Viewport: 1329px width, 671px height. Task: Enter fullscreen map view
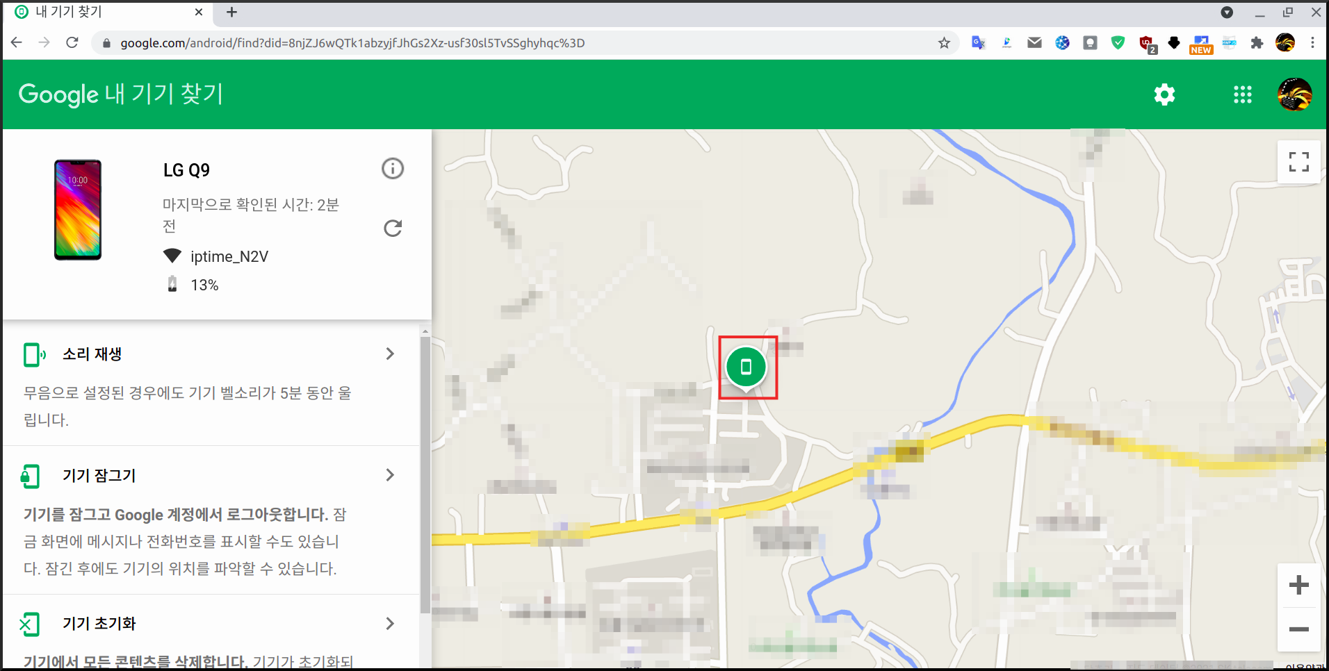click(1298, 162)
